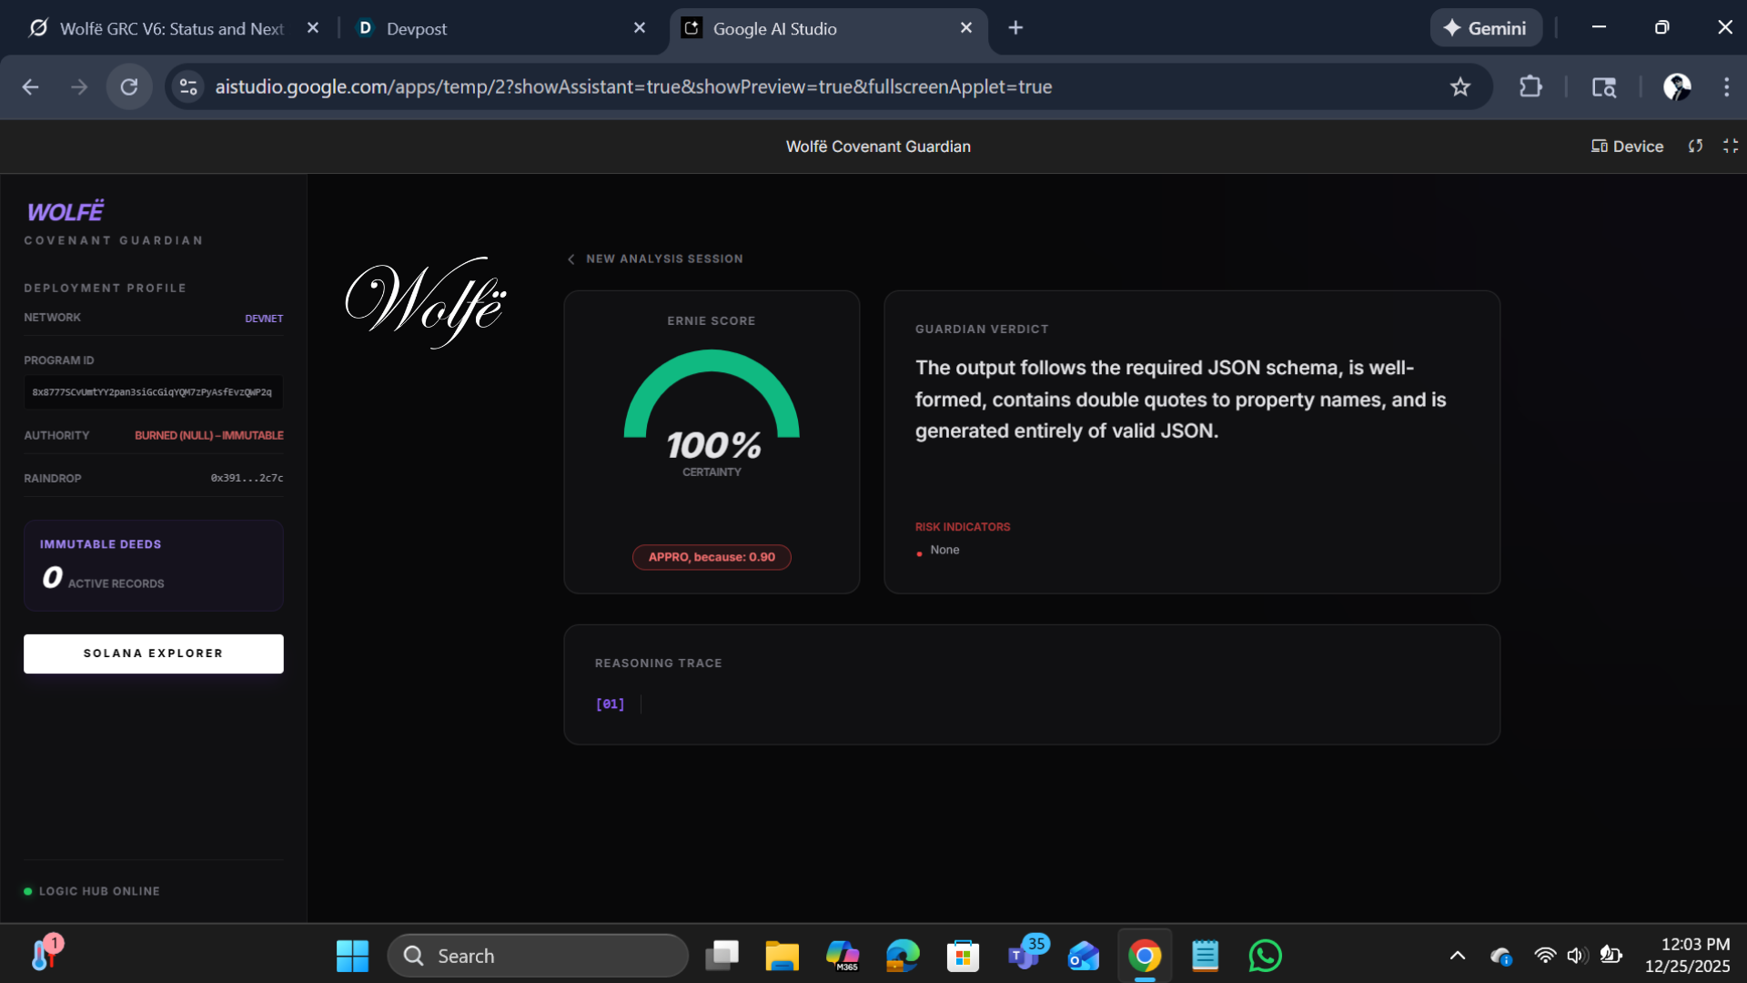Click the browser reload button
1747x983 pixels.
(x=129, y=87)
